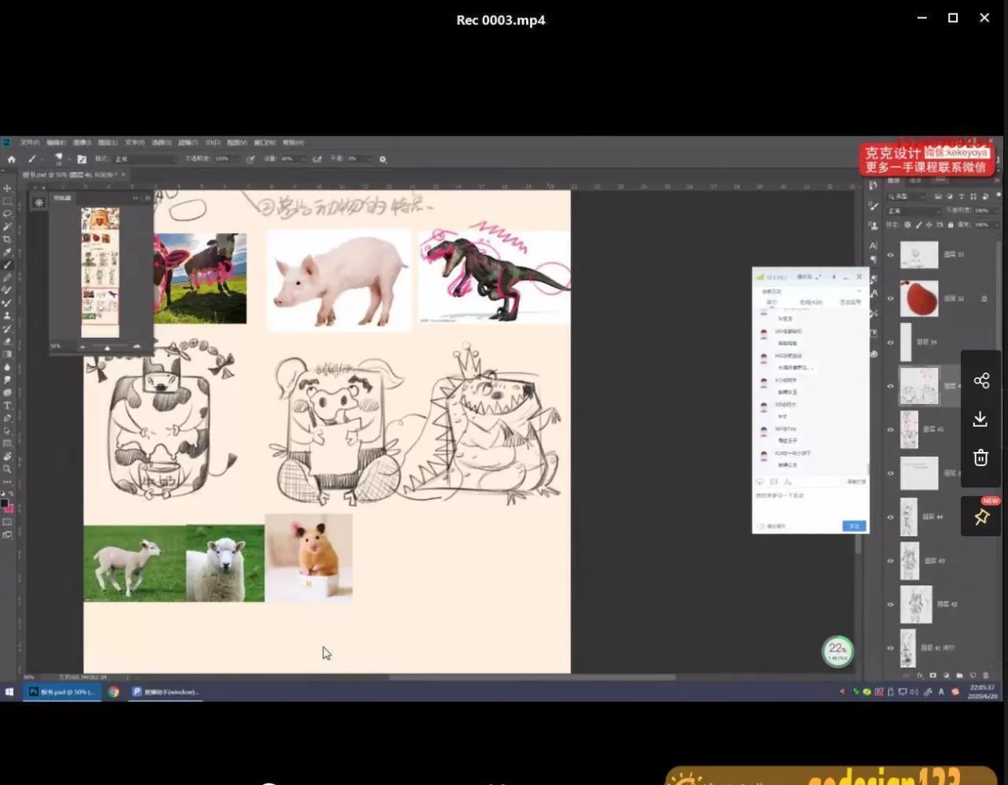1008x785 pixels.
Task: Click the pin icon with NEW badge
Action: click(981, 517)
